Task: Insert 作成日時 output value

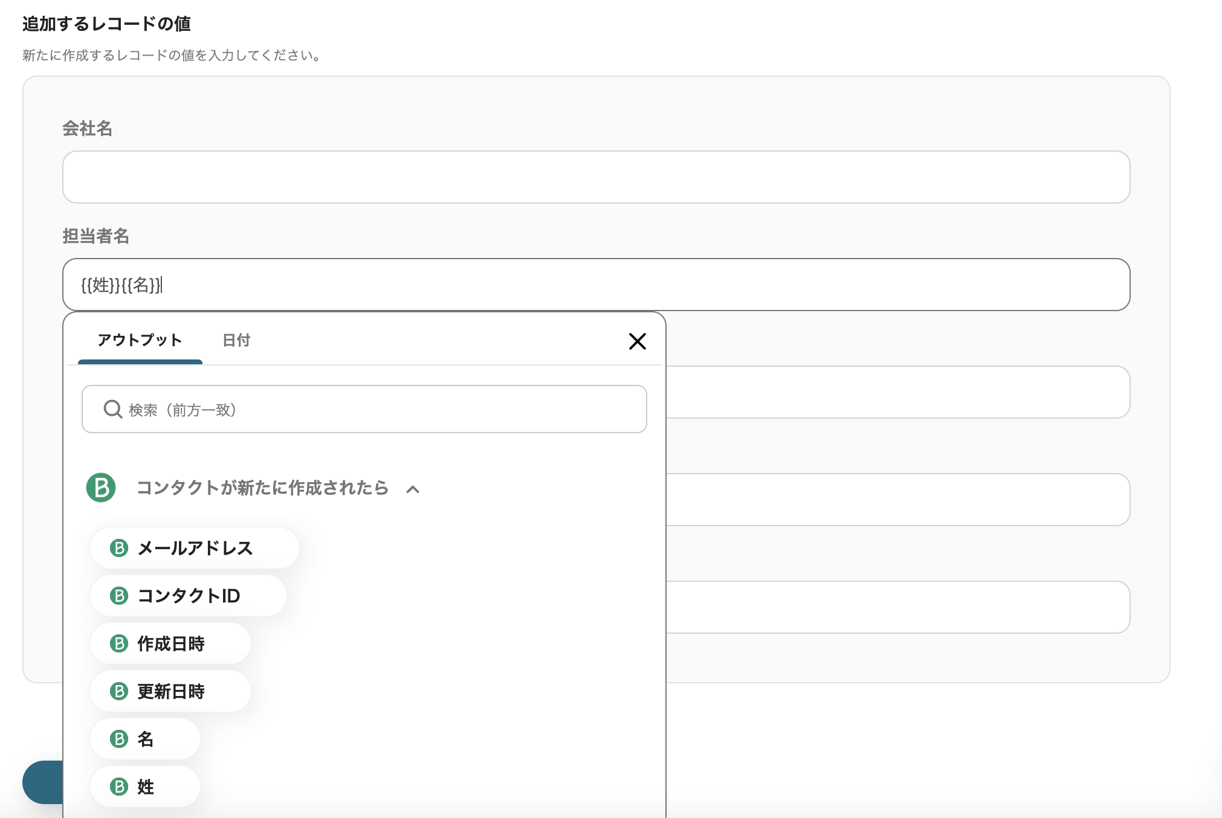Action: click(x=171, y=643)
